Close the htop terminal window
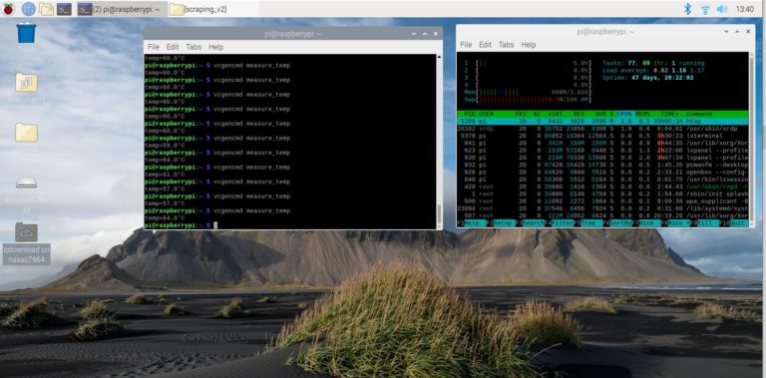 pyautogui.click(x=748, y=31)
